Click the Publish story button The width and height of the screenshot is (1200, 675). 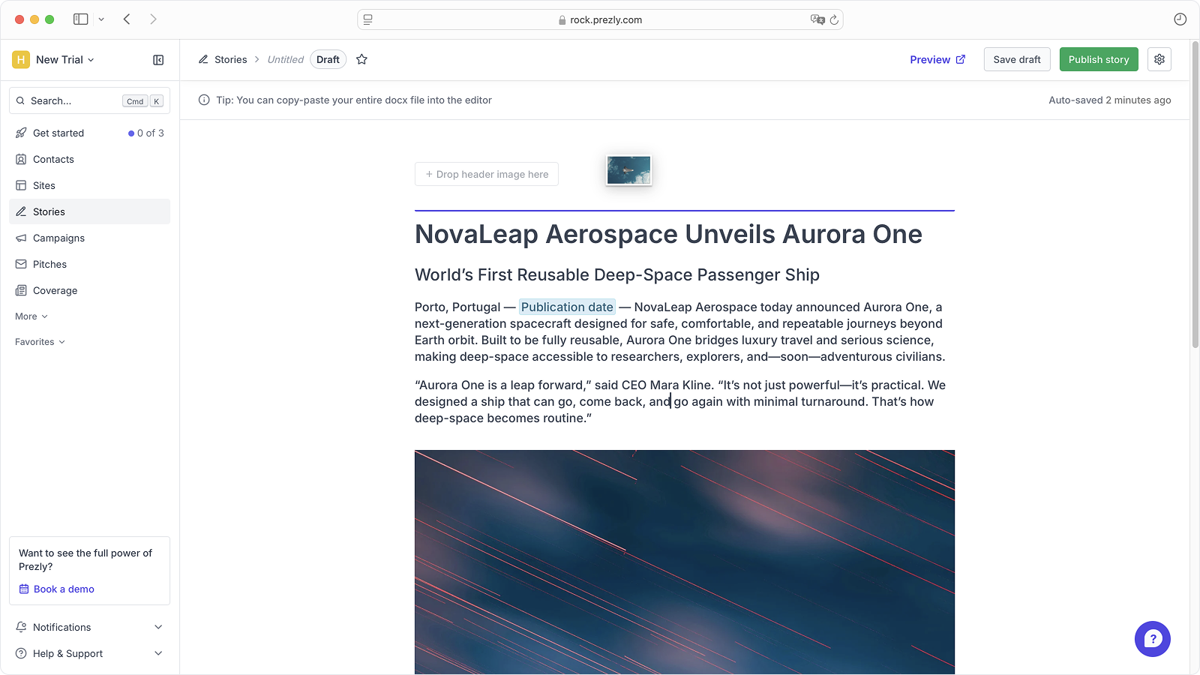click(x=1098, y=59)
